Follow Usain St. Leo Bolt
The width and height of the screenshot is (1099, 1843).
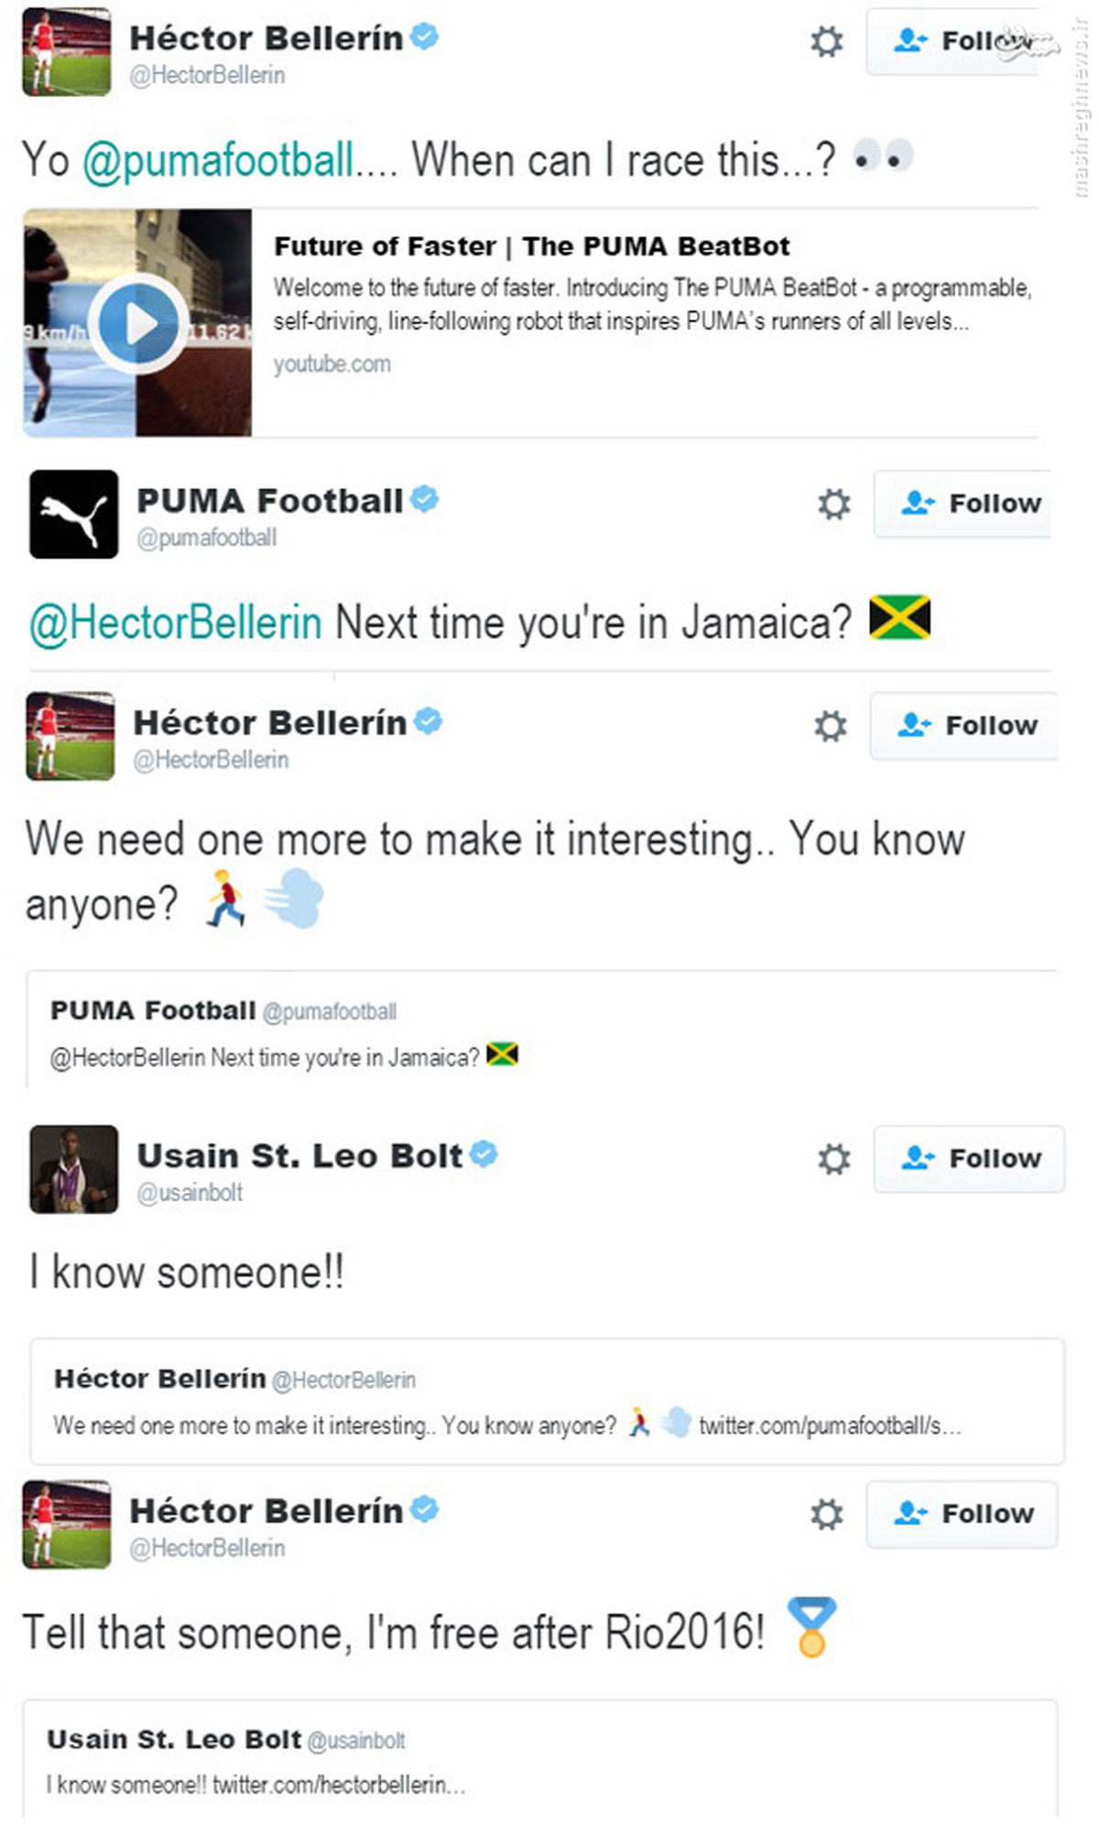click(969, 1159)
